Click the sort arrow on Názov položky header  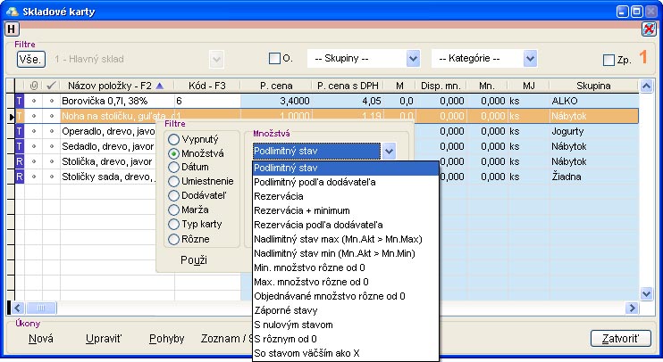coord(159,86)
